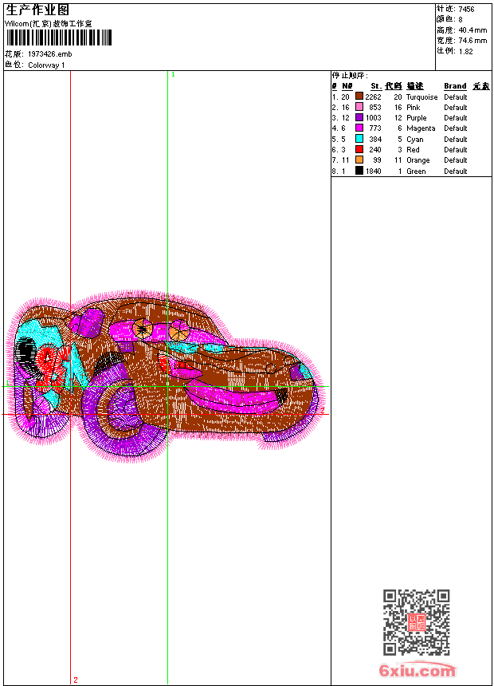Click the Brand column header
The width and height of the screenshot is (494, 686).
[455, 86]
